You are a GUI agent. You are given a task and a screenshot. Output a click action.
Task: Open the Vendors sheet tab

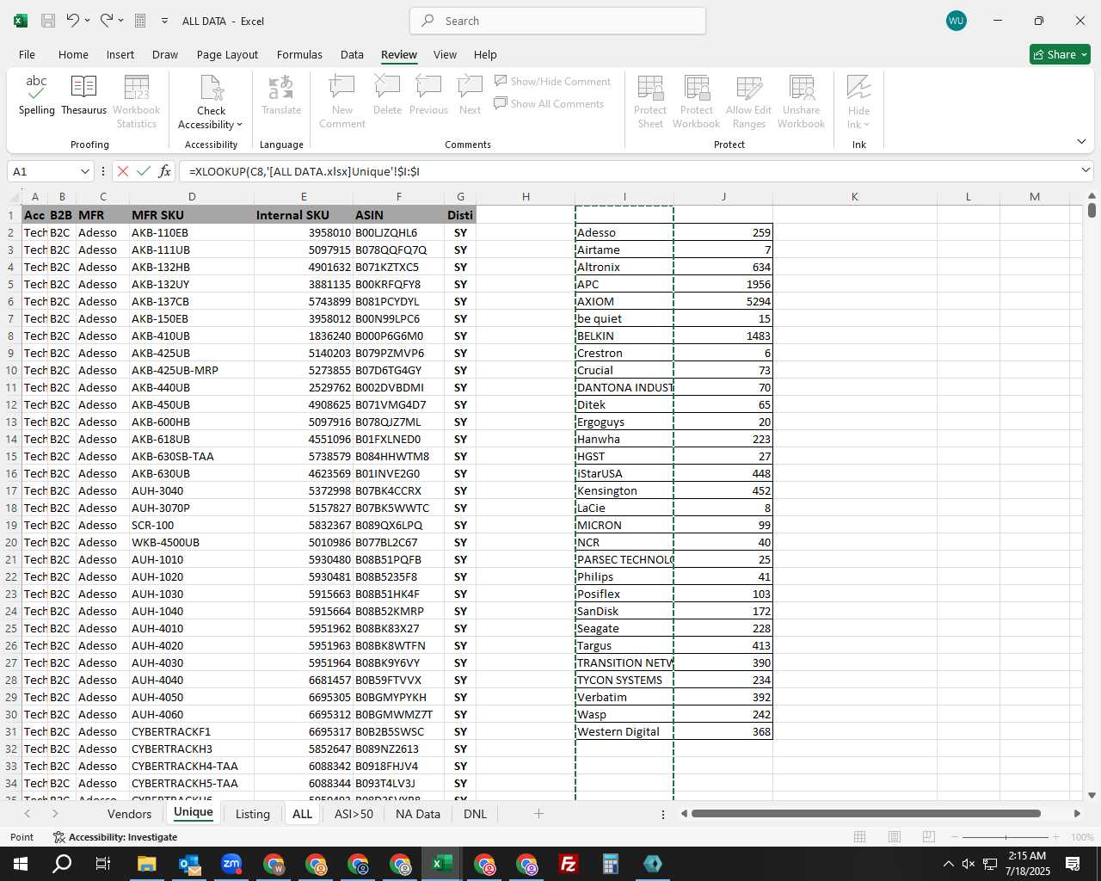(x=129, y=814)
